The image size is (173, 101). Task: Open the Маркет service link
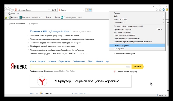pos(42,61)
